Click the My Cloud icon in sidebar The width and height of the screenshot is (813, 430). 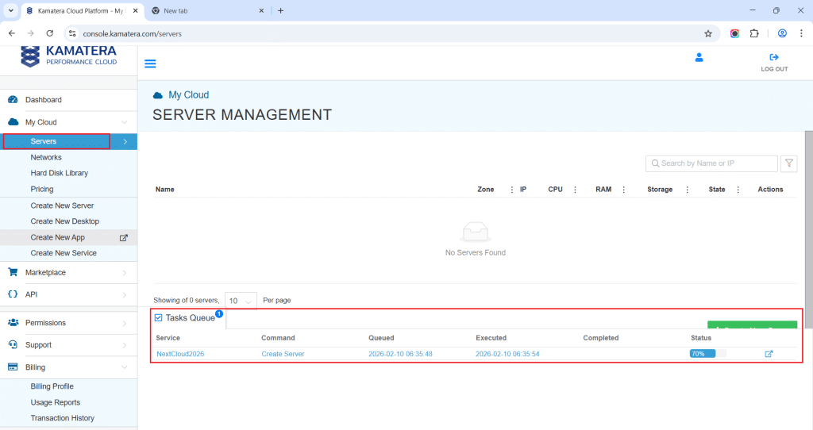(x=13, y=122)
